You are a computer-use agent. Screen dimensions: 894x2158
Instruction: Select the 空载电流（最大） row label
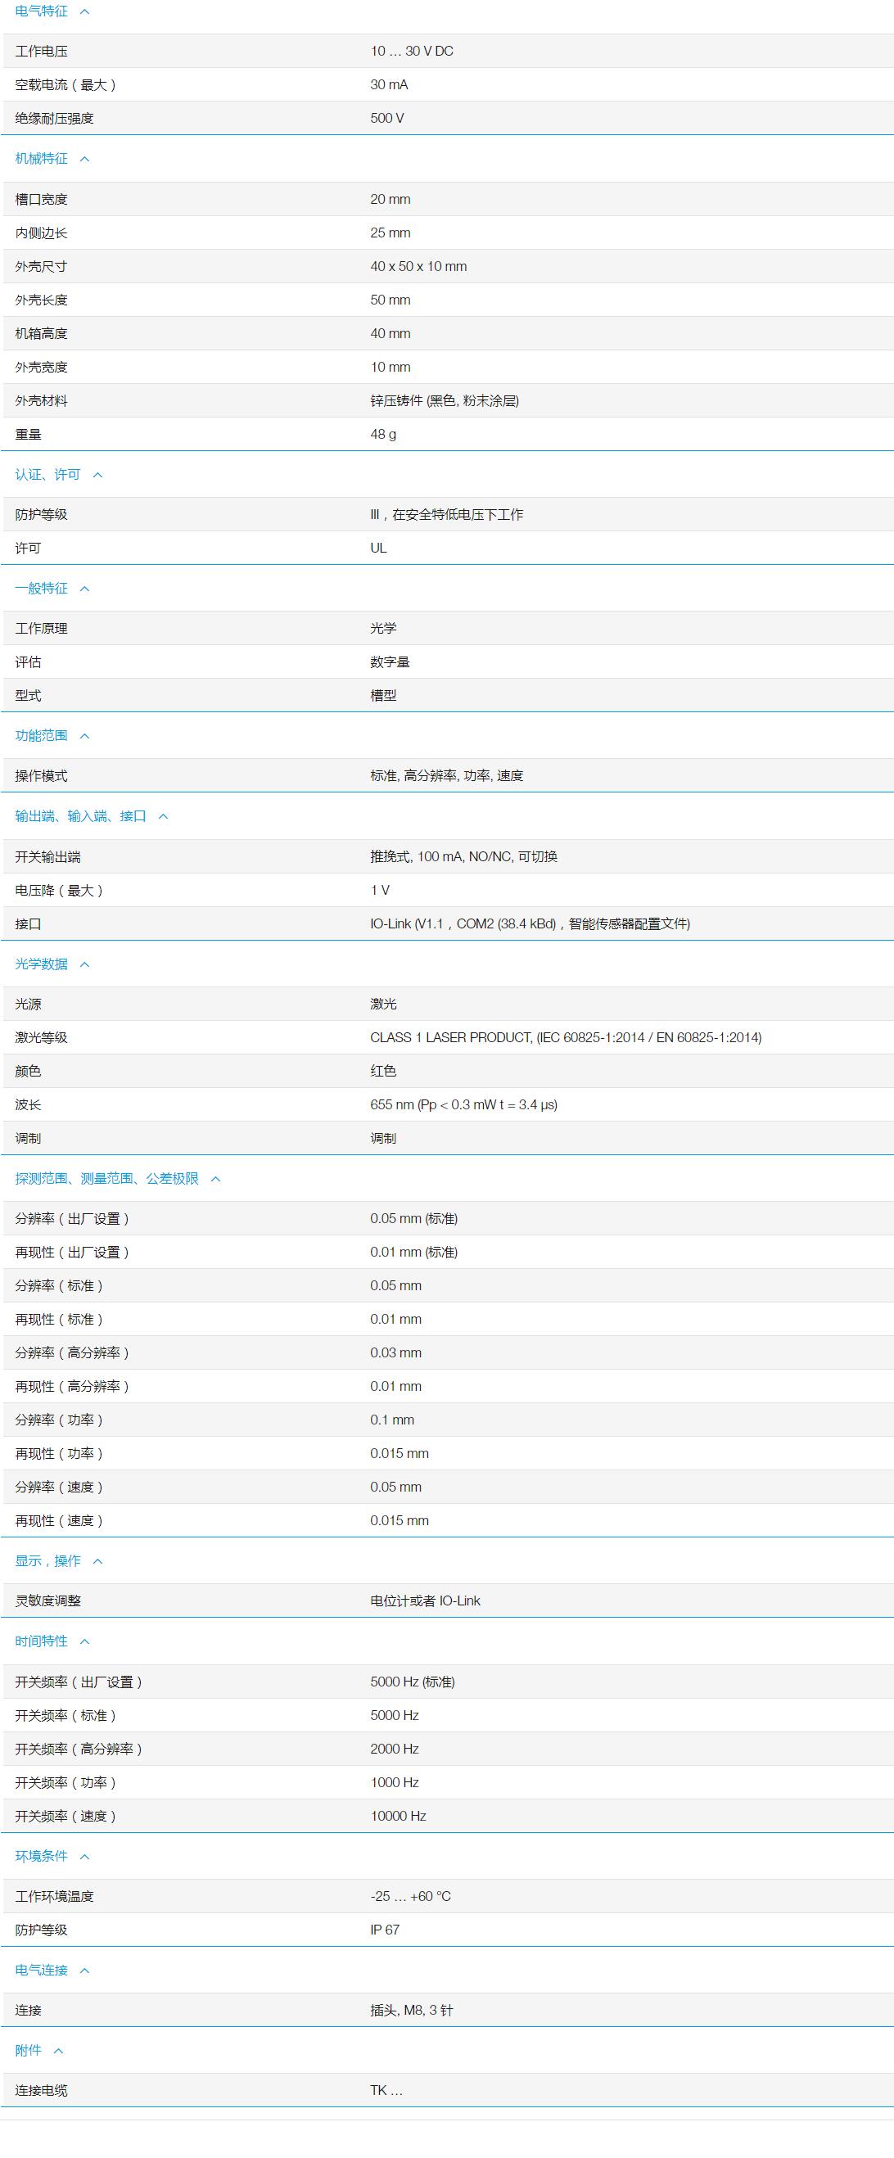point(65,84)
